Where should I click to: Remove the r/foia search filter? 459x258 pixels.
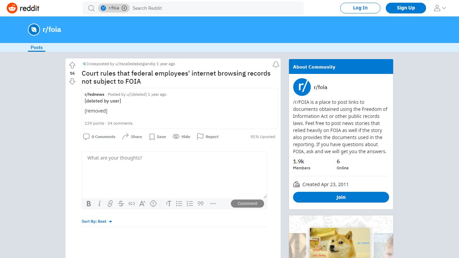point(124,8)
